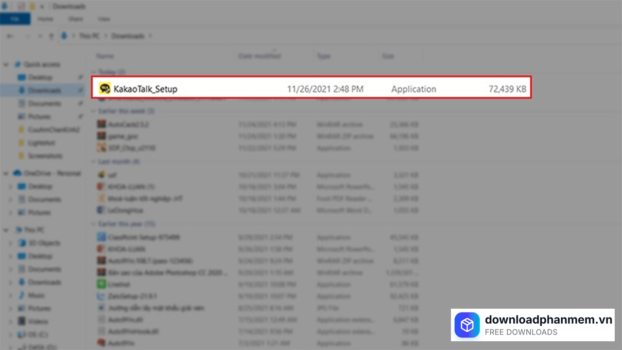
Task: Click the Back navigation arrow
Action: (10, 36)
